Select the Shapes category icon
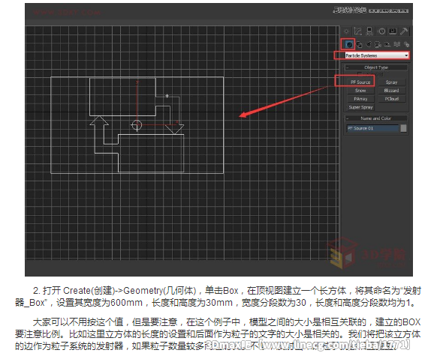 (x=359, y=44)
